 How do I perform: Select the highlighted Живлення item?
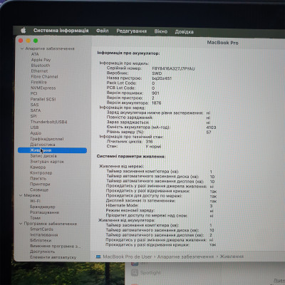pyautogui.click(x=52, y=150)
